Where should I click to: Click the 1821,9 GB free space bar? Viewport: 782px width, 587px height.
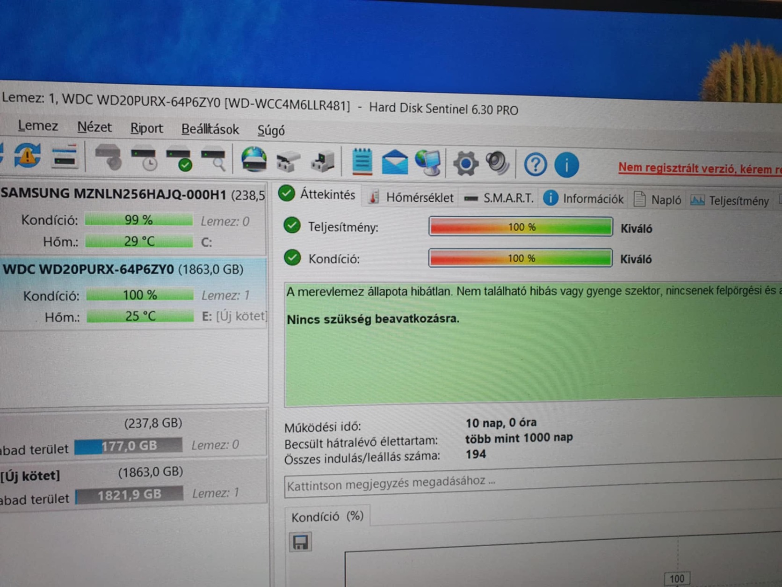129,495
